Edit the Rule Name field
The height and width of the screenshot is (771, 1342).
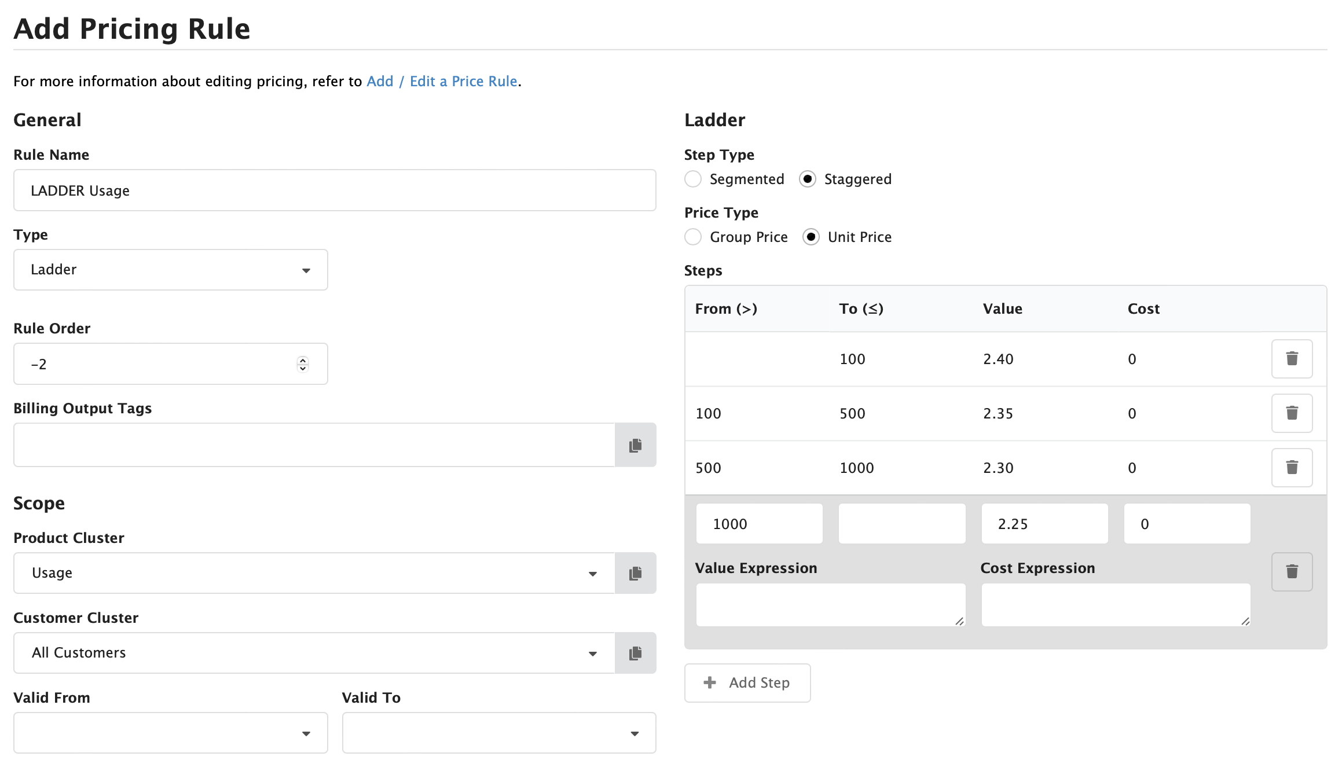(x=335, y=190)
